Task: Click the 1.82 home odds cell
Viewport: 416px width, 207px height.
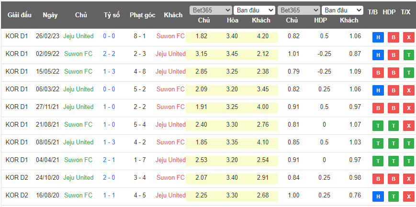Action: coord(202,36)
